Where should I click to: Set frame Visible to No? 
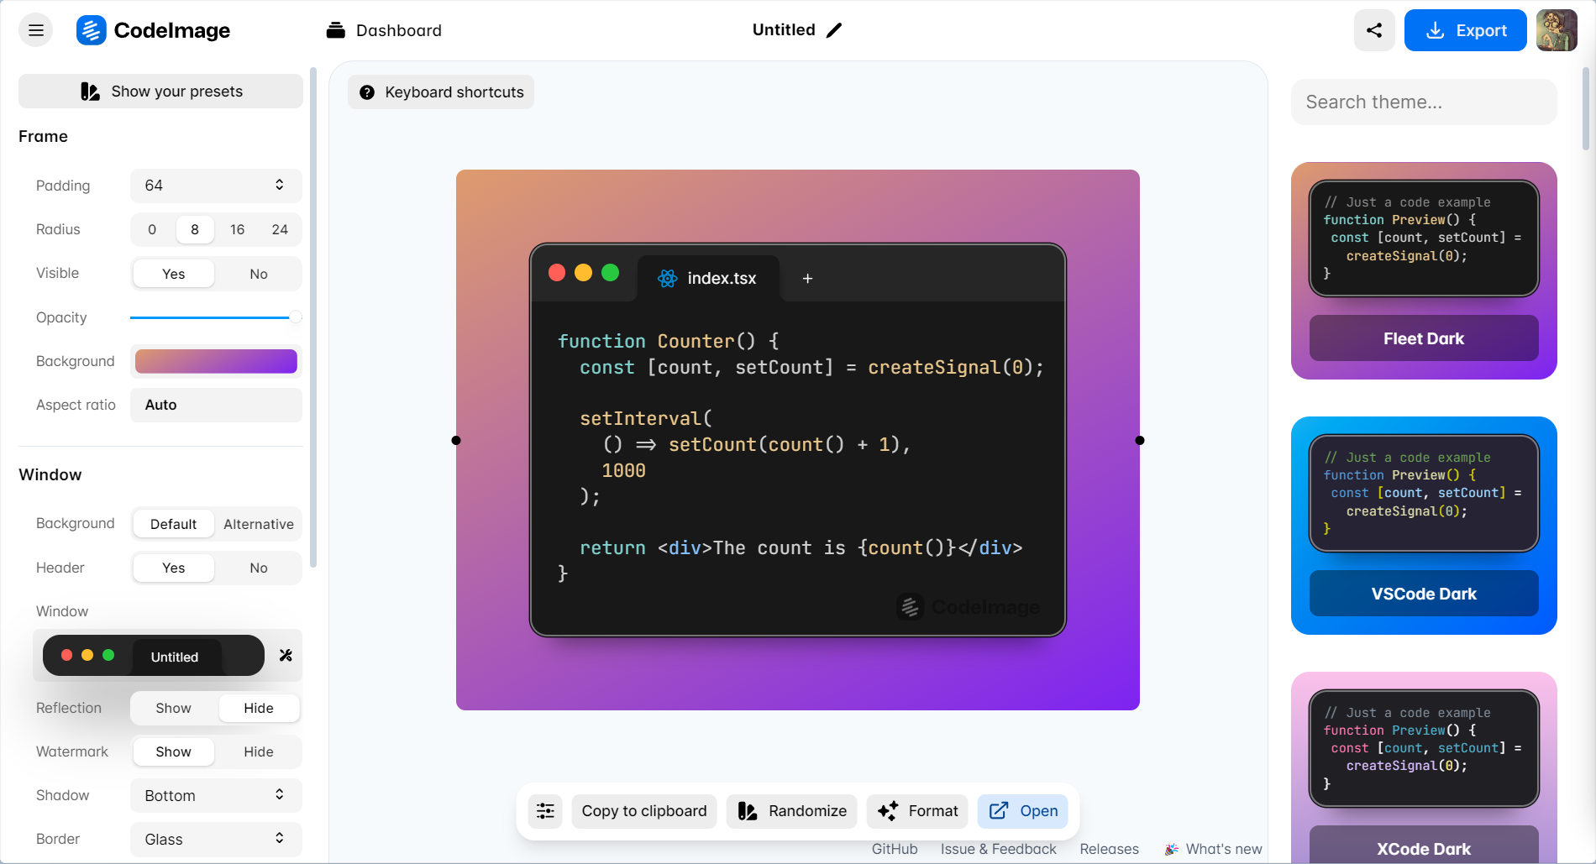coord(259,274)
